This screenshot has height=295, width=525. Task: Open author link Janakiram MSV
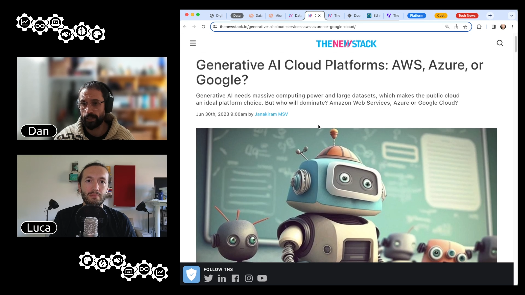[271, 114]
